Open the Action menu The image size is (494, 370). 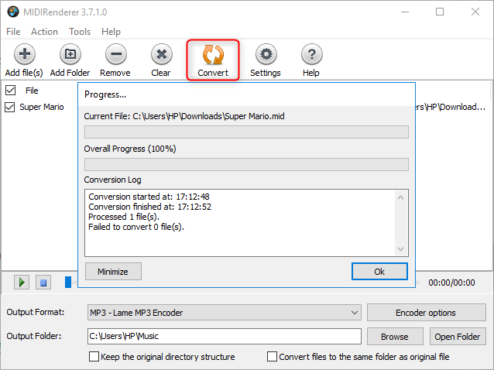click(x=44, y=32)
